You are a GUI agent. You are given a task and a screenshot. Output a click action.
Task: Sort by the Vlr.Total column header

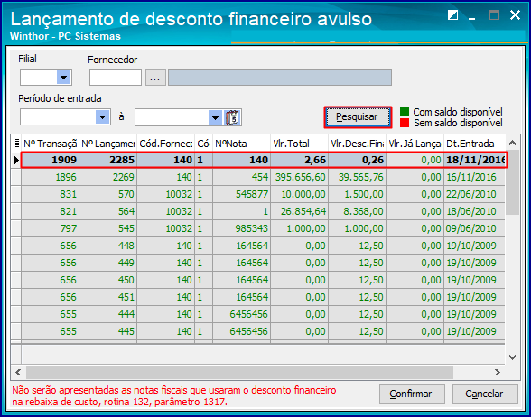click(x=300, y=144)
